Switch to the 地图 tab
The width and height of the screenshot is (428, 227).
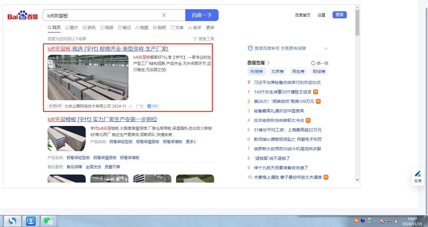(142, 28)
